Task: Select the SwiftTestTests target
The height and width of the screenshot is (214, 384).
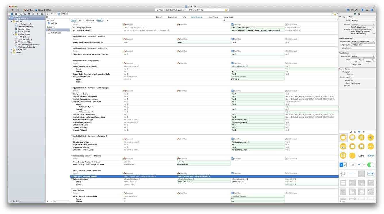Action: tap(55, 33)
